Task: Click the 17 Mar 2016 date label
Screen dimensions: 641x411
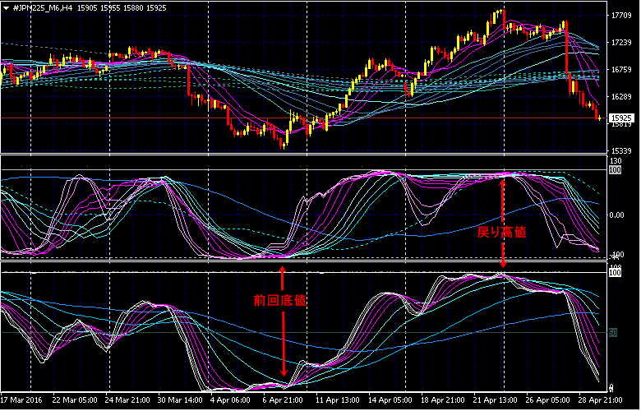Action: point(21,399)
